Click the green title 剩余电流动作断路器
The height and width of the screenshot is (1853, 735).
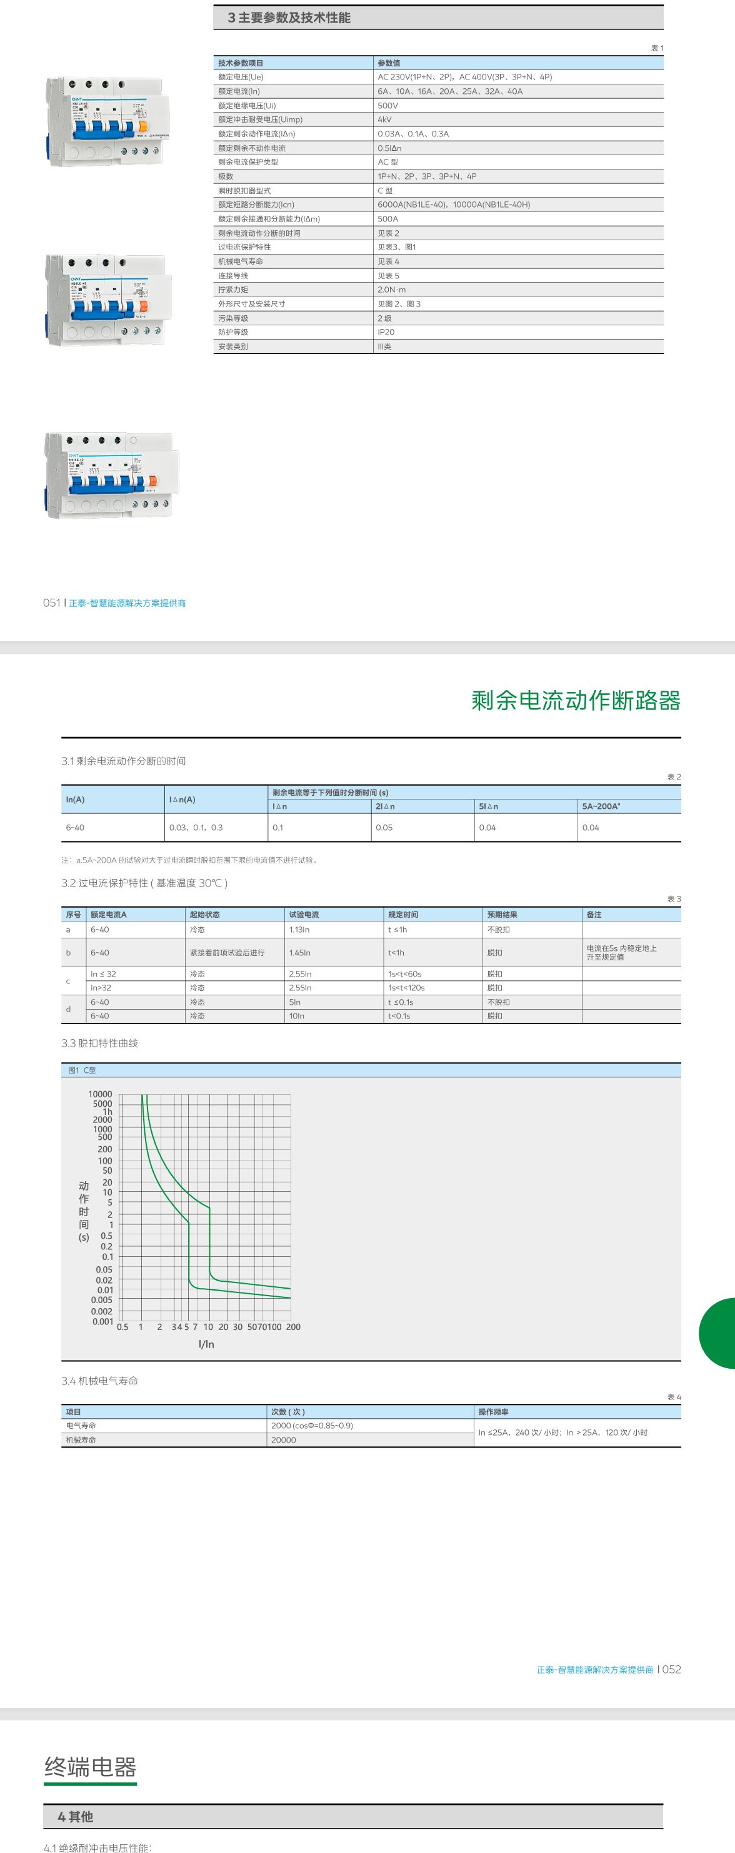click(576, 700)
